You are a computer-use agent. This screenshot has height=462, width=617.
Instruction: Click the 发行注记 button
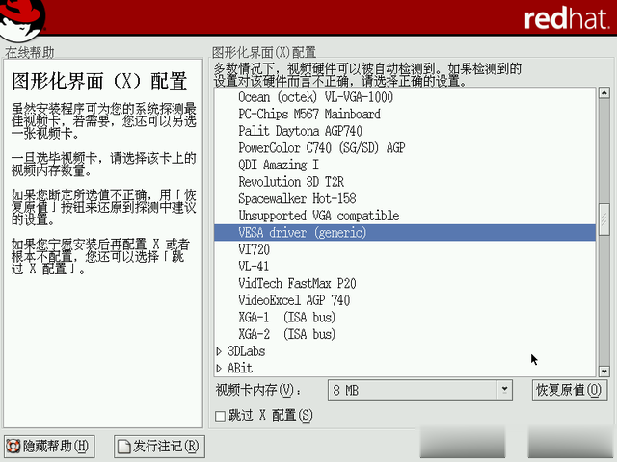pos(159,447)
